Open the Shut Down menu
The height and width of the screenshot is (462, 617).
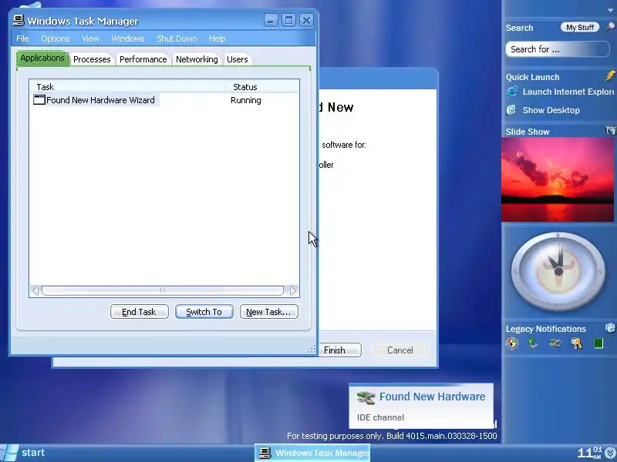(177, 38)
